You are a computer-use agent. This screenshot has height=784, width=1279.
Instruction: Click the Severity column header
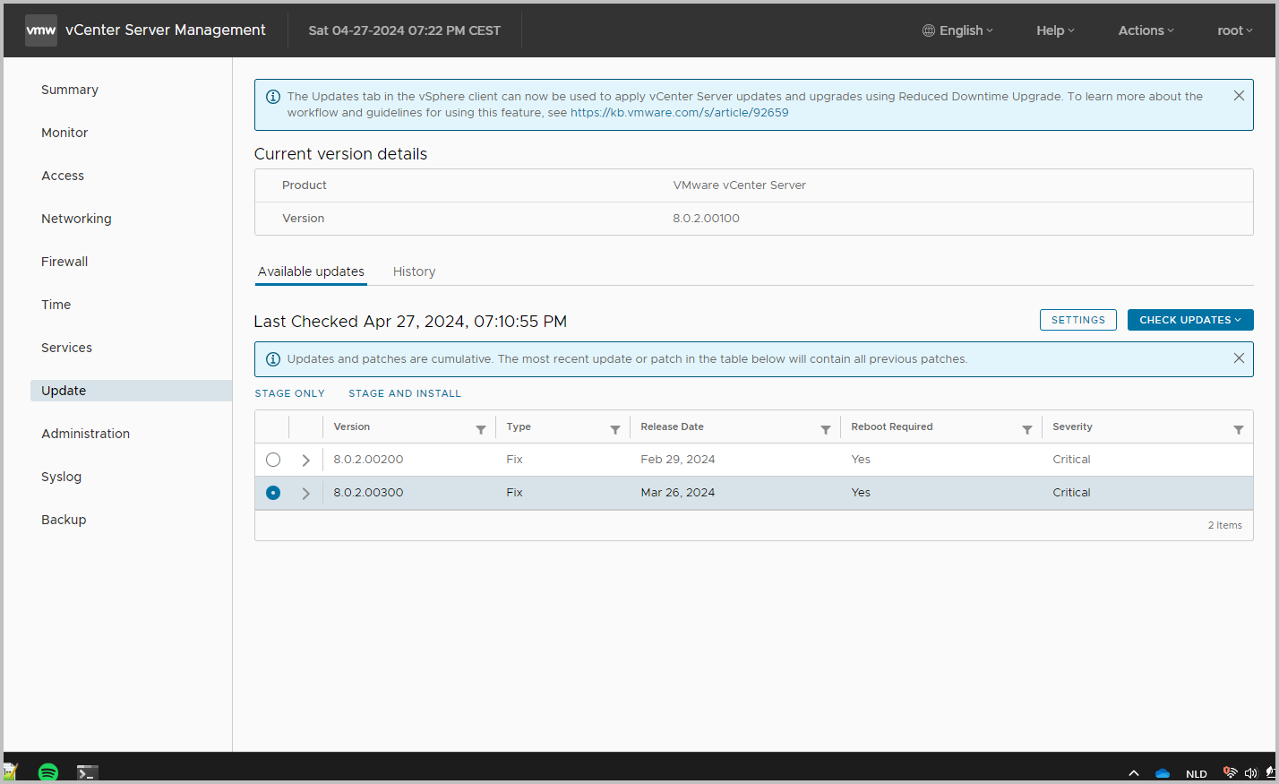(1072, 426)
